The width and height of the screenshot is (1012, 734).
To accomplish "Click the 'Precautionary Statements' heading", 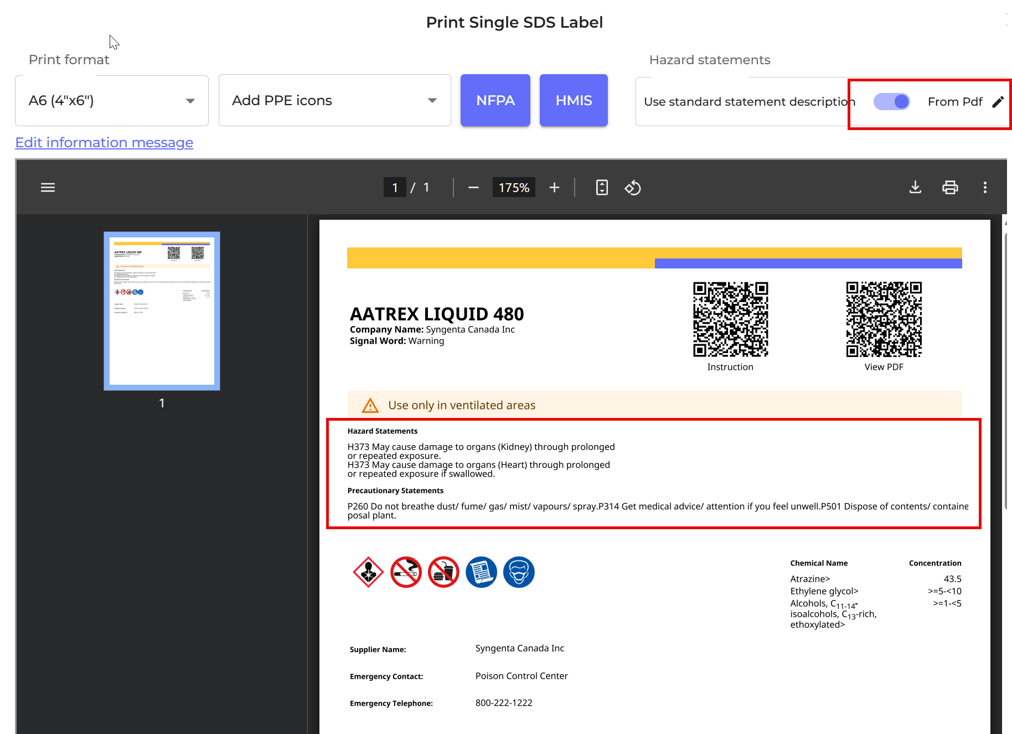I will [x=395, y=490].
